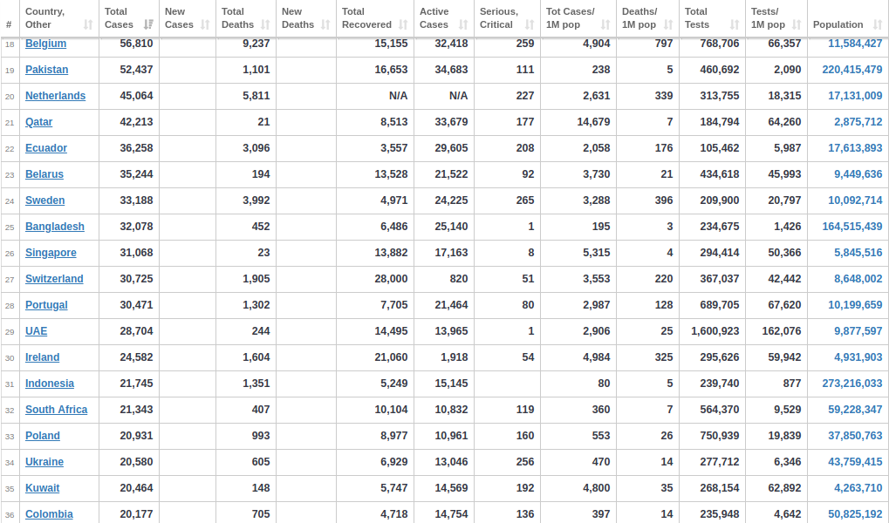
Task: Open Belgium population link 11,584,427
Action: [855, 44]
